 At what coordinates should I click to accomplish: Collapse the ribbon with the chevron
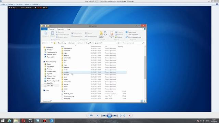click(142, 29)
